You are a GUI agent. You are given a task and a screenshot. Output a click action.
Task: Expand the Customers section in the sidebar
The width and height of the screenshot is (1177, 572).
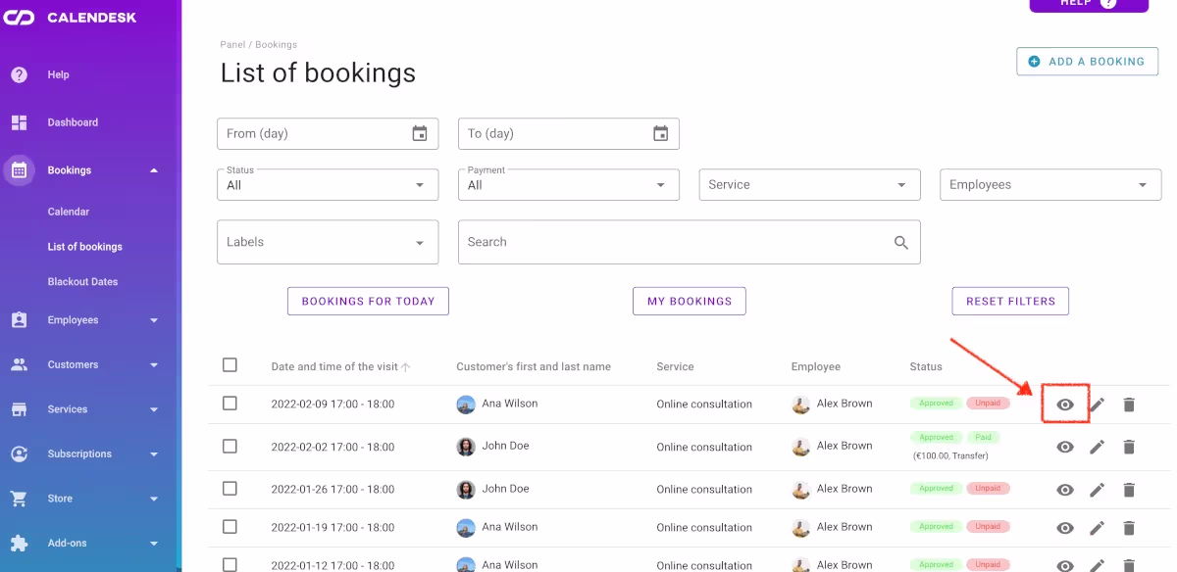pos(88,364)
